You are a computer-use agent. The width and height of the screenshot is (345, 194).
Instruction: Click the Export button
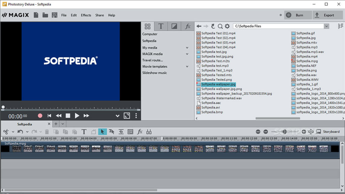pos(327,15)
